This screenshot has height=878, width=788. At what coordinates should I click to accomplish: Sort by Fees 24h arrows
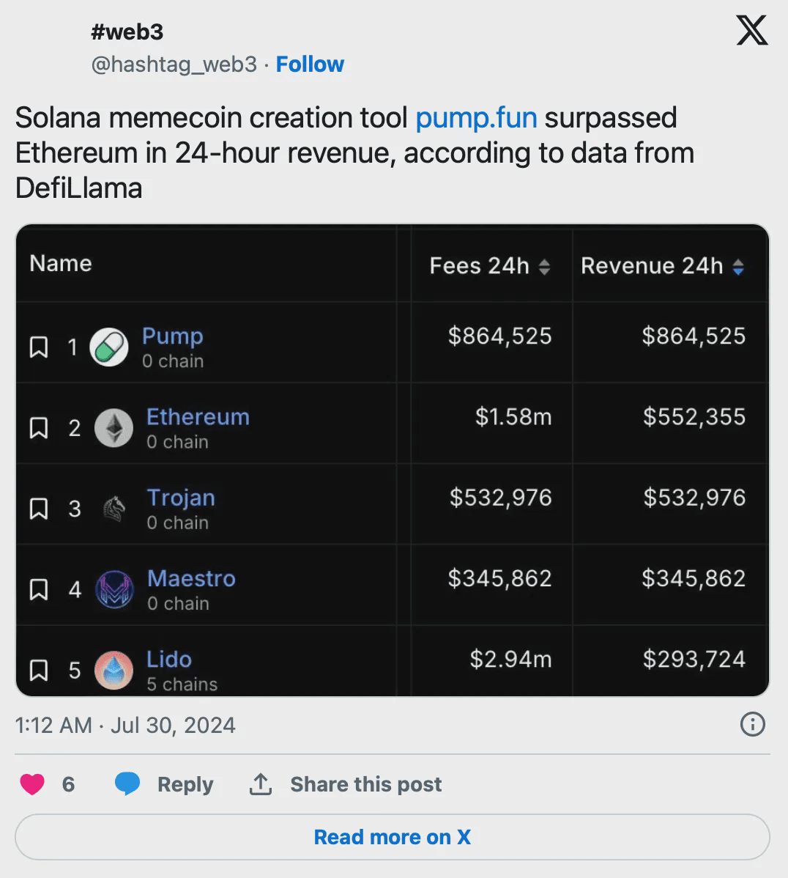[544, 267]
